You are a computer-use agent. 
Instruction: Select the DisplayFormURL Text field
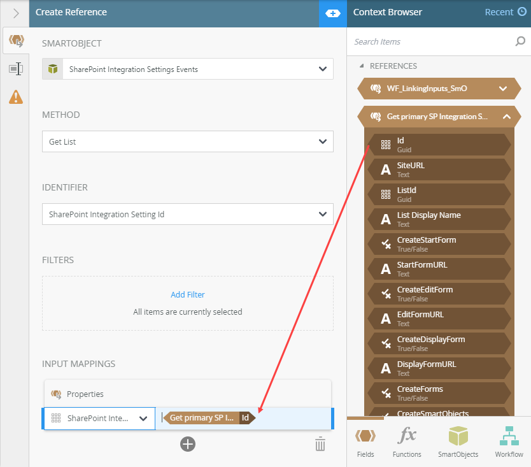point(439,368)
